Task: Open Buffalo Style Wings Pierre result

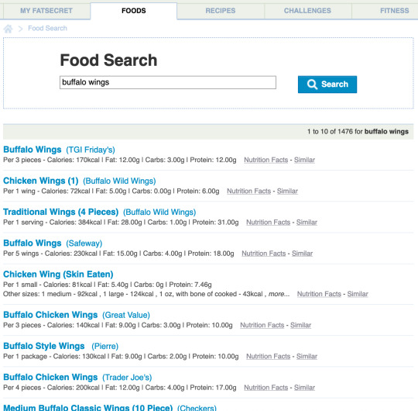Action: (x=43, y=347)
